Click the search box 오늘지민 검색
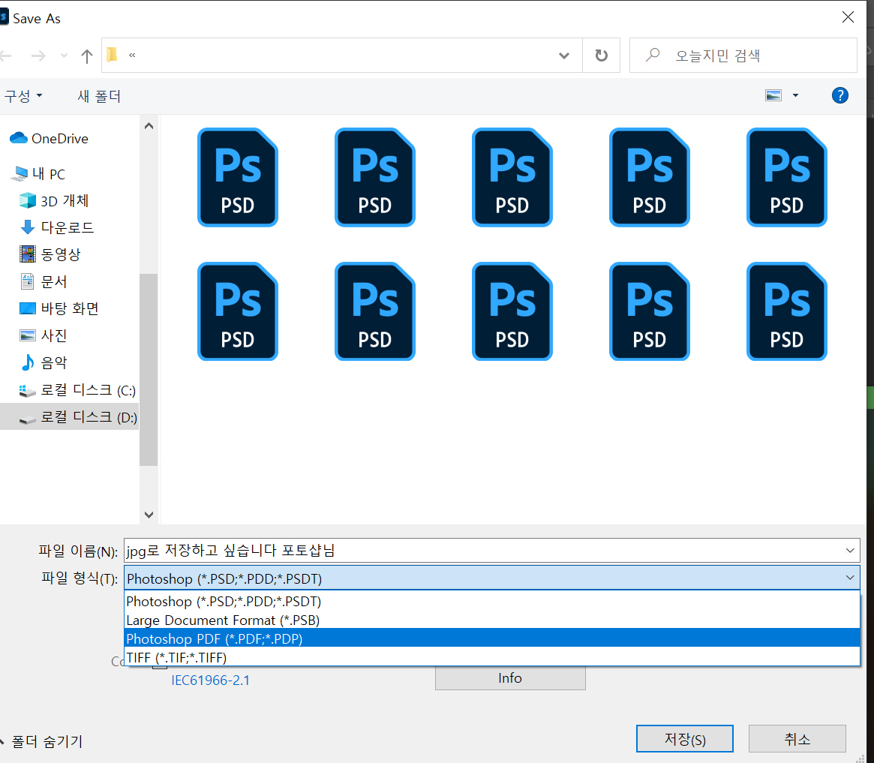Screen dimensions: 874x763 point(743,56)
